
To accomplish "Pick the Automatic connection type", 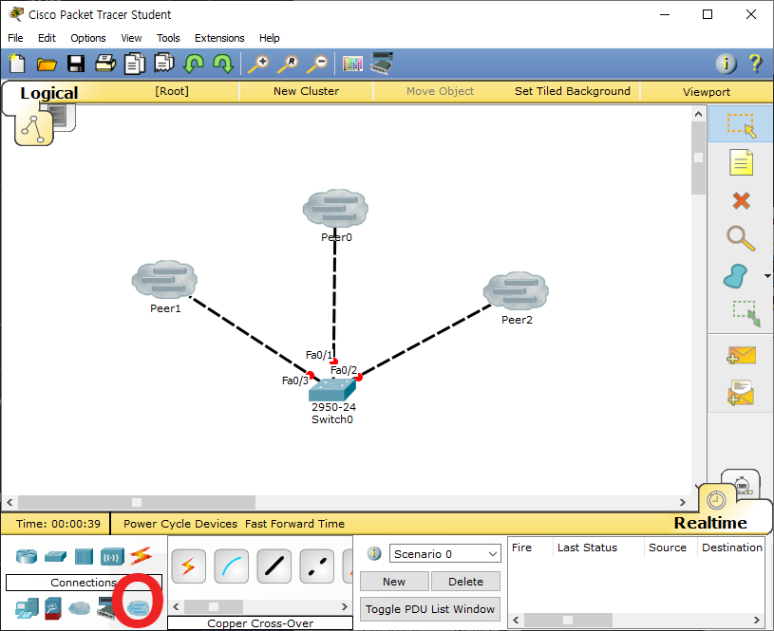I will [189, 566].
